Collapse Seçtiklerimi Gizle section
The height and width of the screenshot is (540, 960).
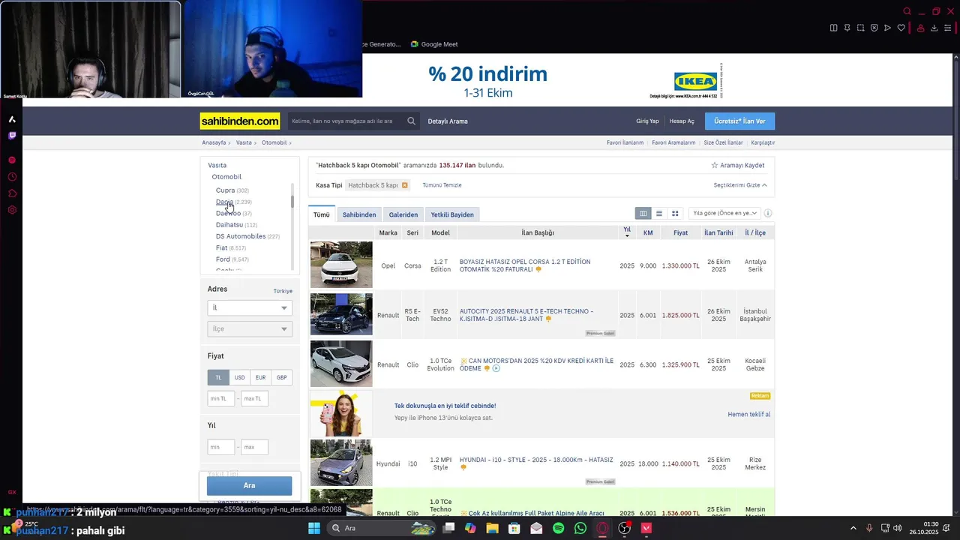point(739,185)
